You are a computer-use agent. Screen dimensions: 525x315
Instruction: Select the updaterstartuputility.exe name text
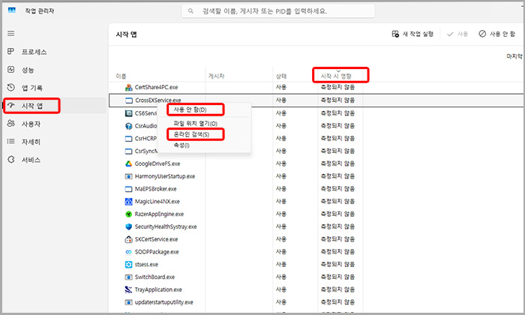[x=164, y=302]
